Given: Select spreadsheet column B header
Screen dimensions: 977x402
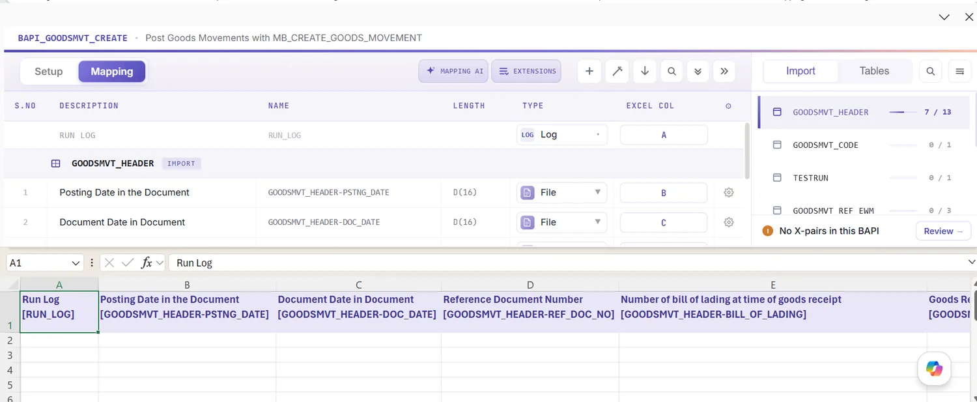Looking at the screenshot, I should (x=187, y=285).
